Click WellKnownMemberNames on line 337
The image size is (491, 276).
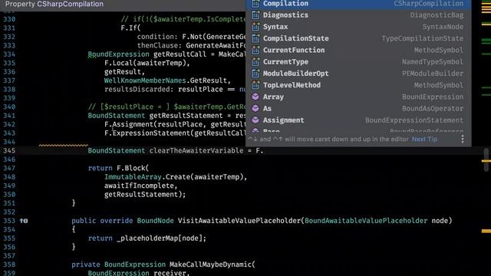coord(145,80)
